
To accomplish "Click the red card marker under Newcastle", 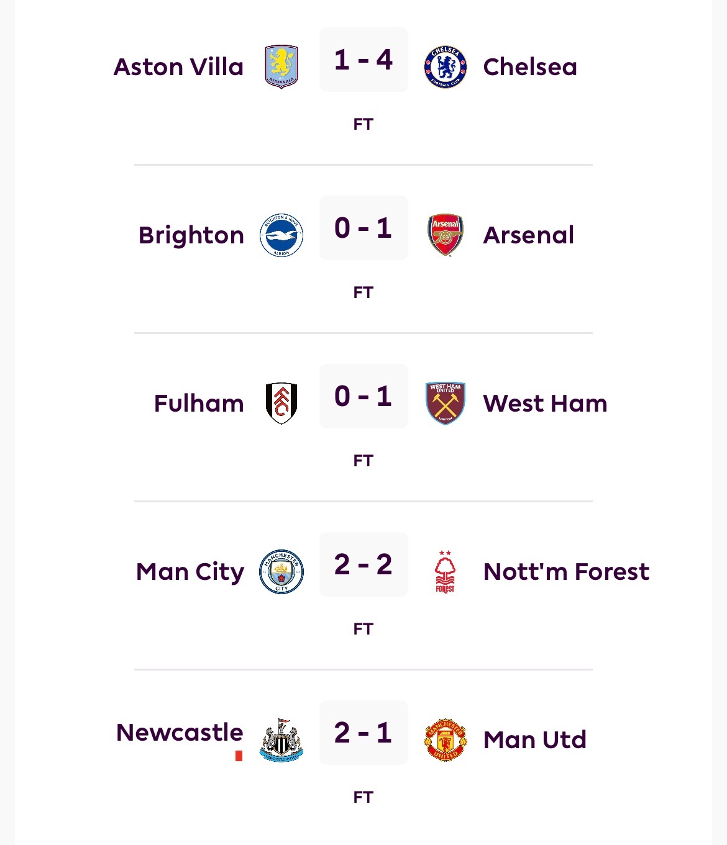I will tap(239, 756).
